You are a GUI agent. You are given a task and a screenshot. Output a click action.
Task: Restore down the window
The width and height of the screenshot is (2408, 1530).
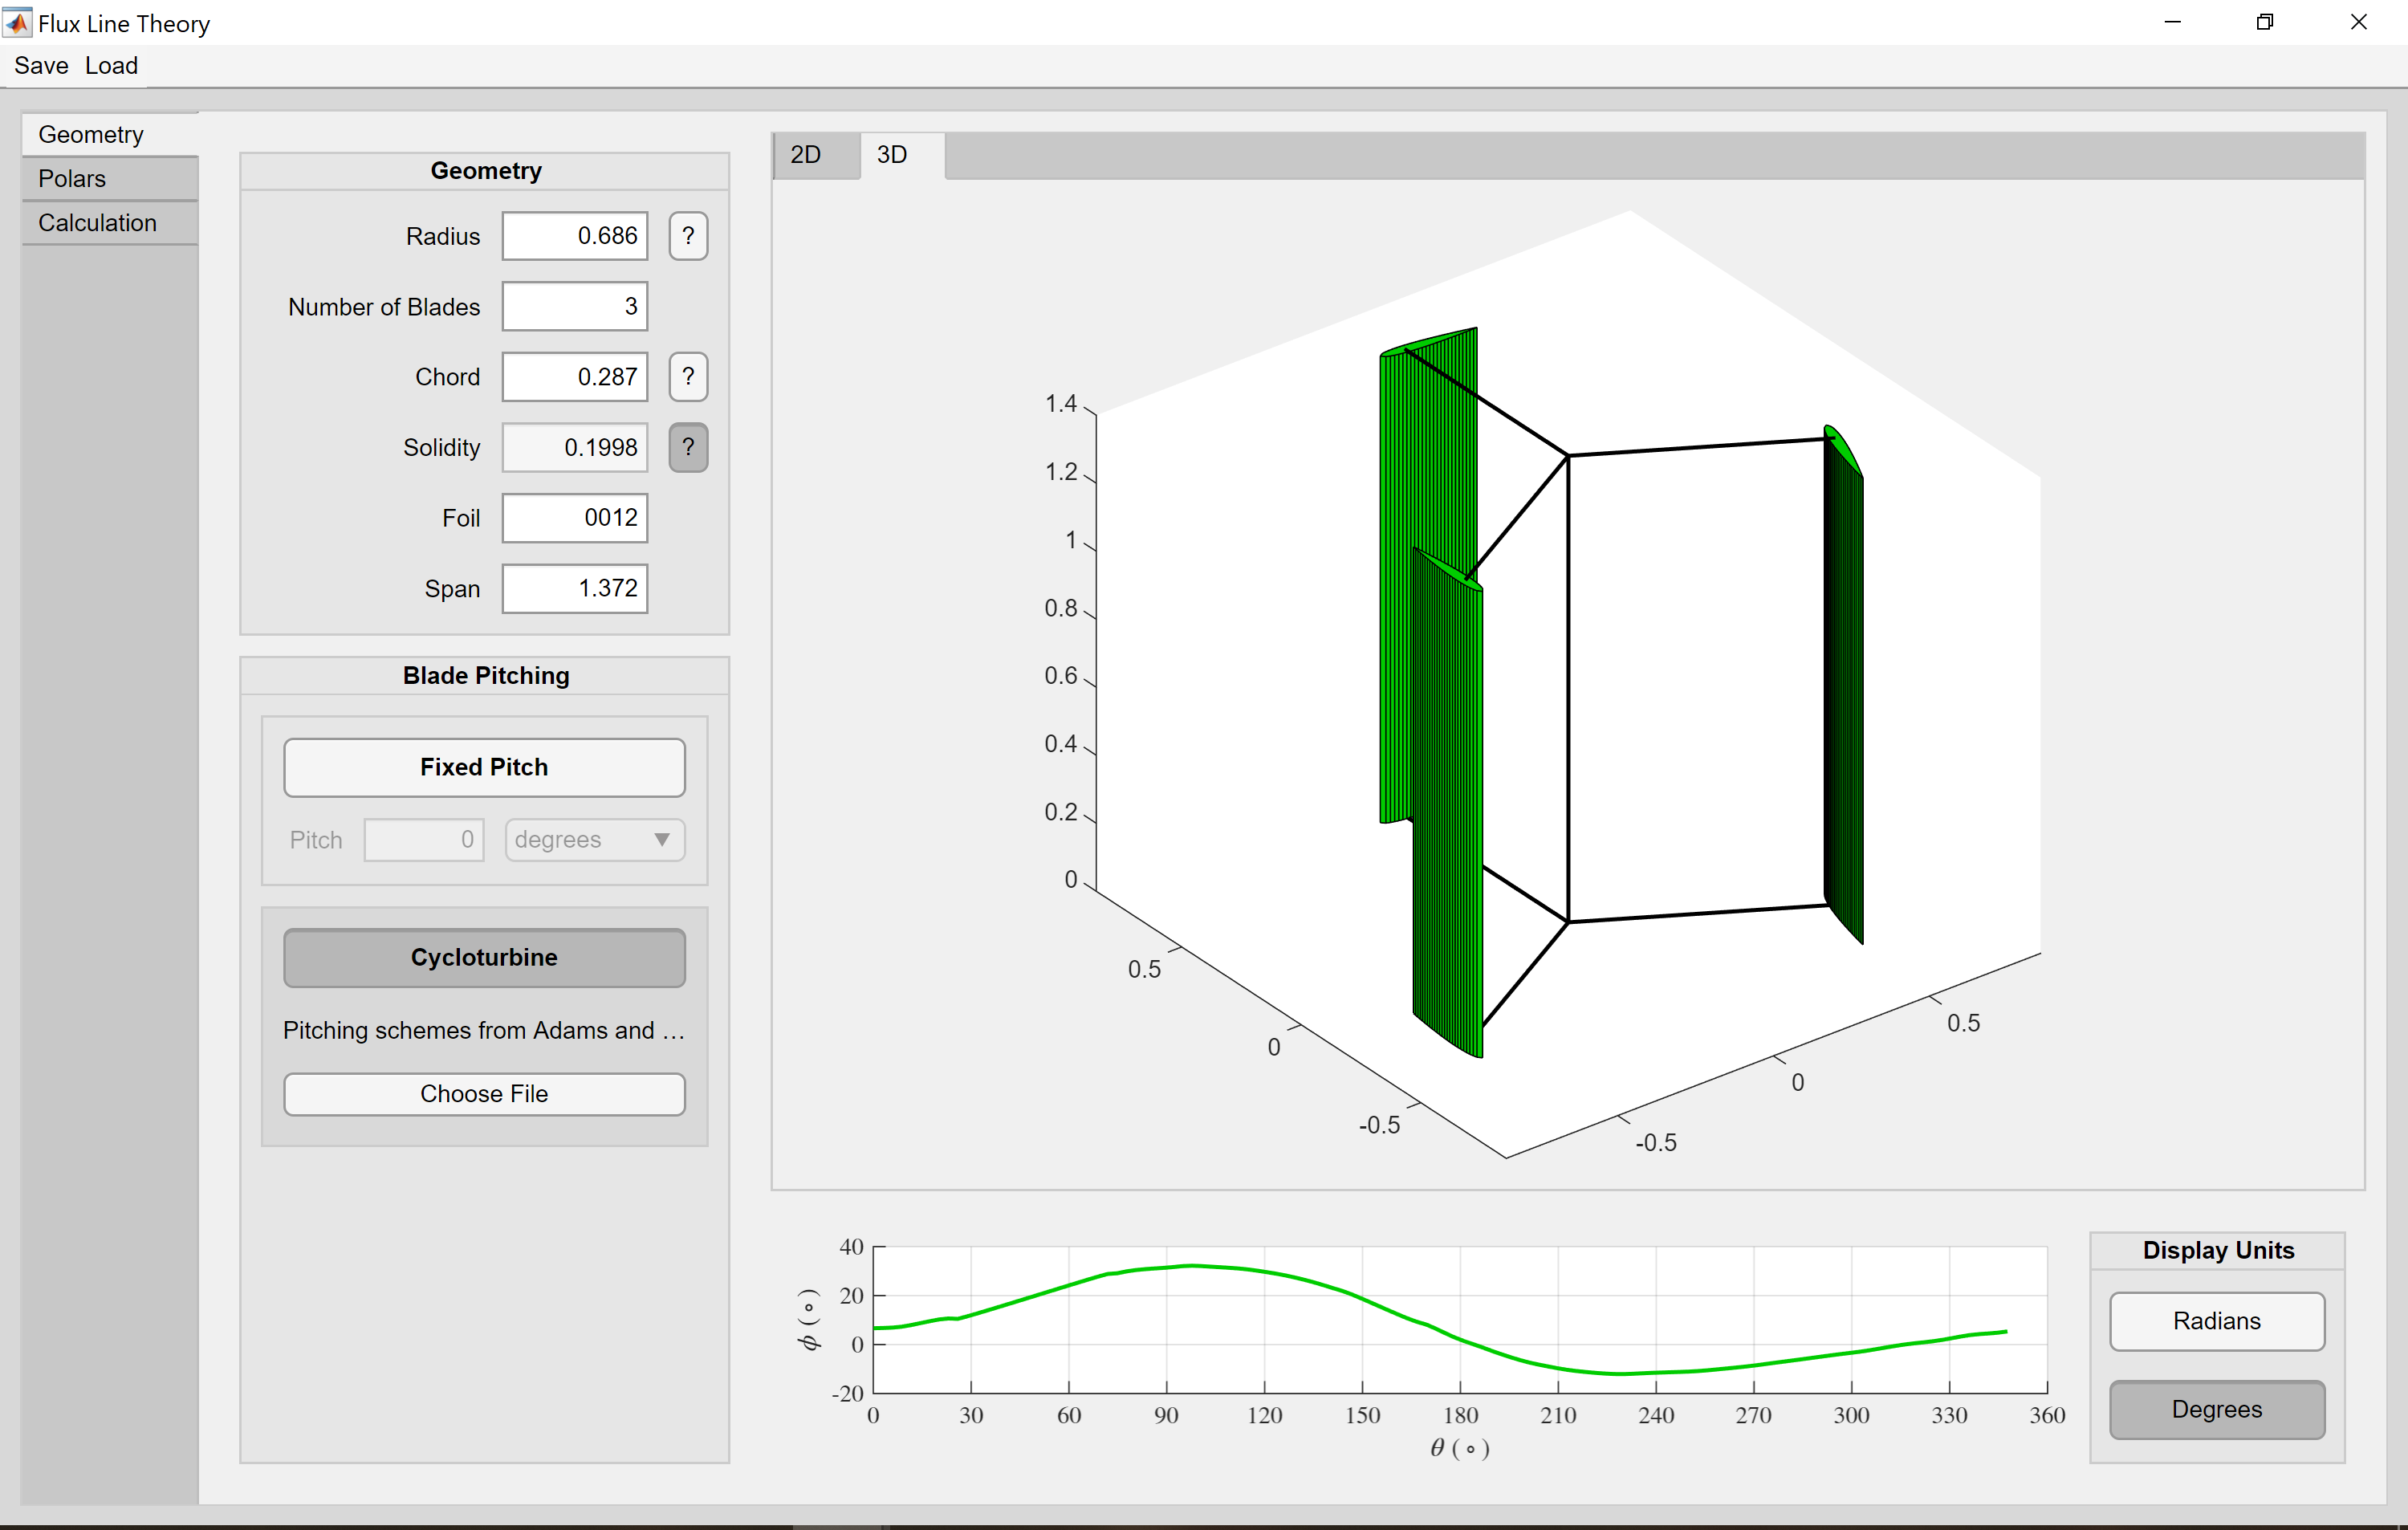[2265, 22]
